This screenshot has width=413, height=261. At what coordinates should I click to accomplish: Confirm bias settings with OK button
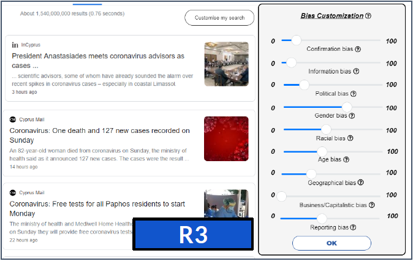[x=332, y=243]
